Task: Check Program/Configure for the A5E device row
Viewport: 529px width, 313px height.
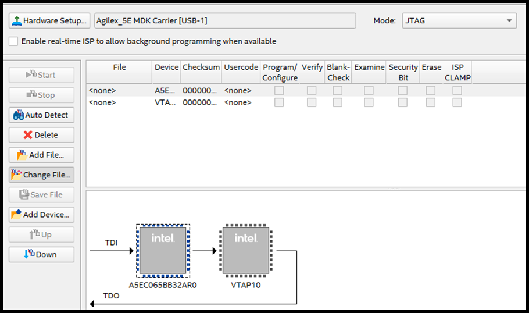Action: coord(280,91)
